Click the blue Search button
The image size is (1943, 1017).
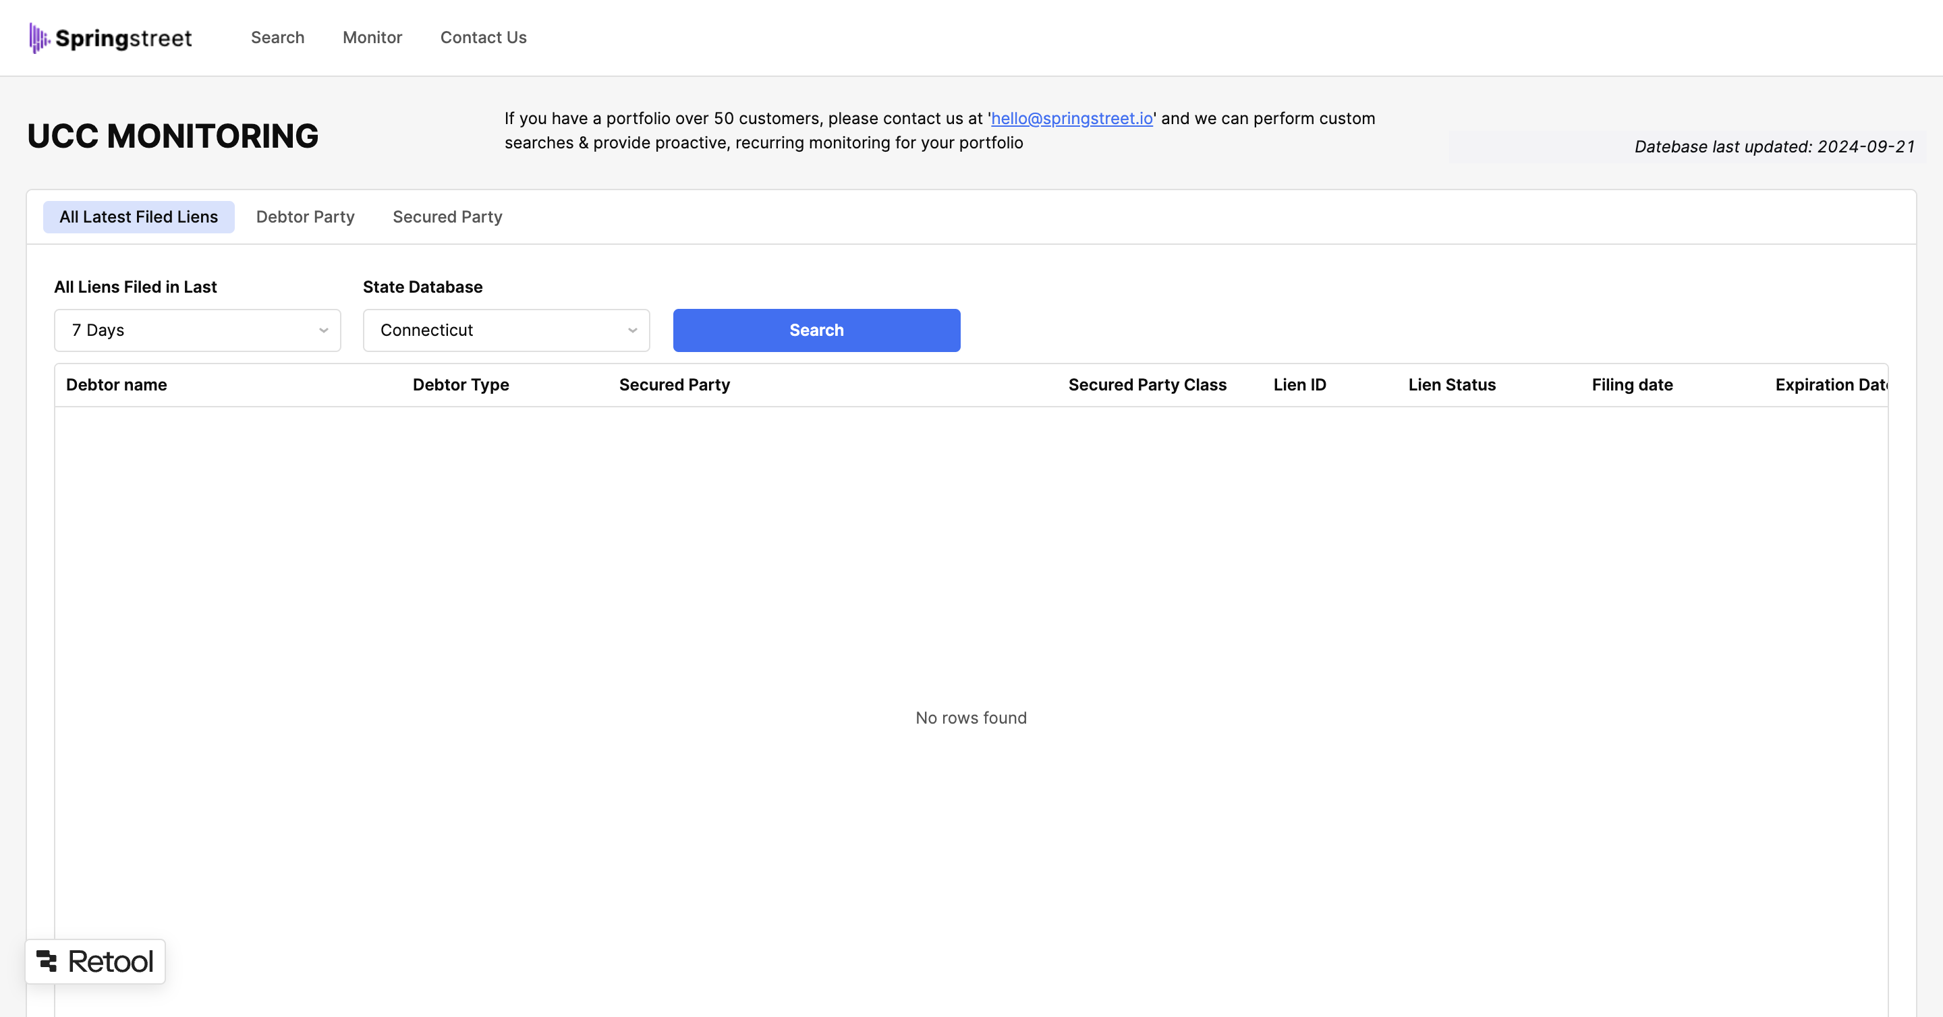(x=817, y=330)
